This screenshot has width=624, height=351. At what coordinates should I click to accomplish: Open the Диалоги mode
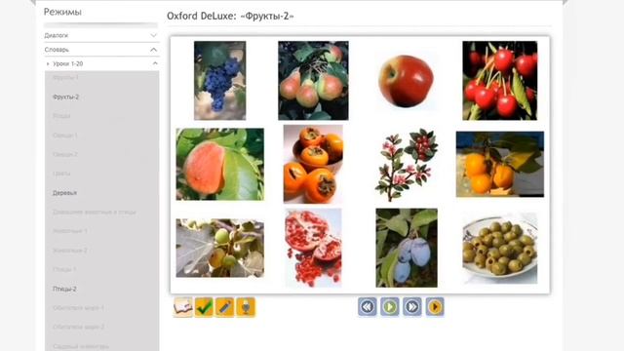click(x=57, y=35)
